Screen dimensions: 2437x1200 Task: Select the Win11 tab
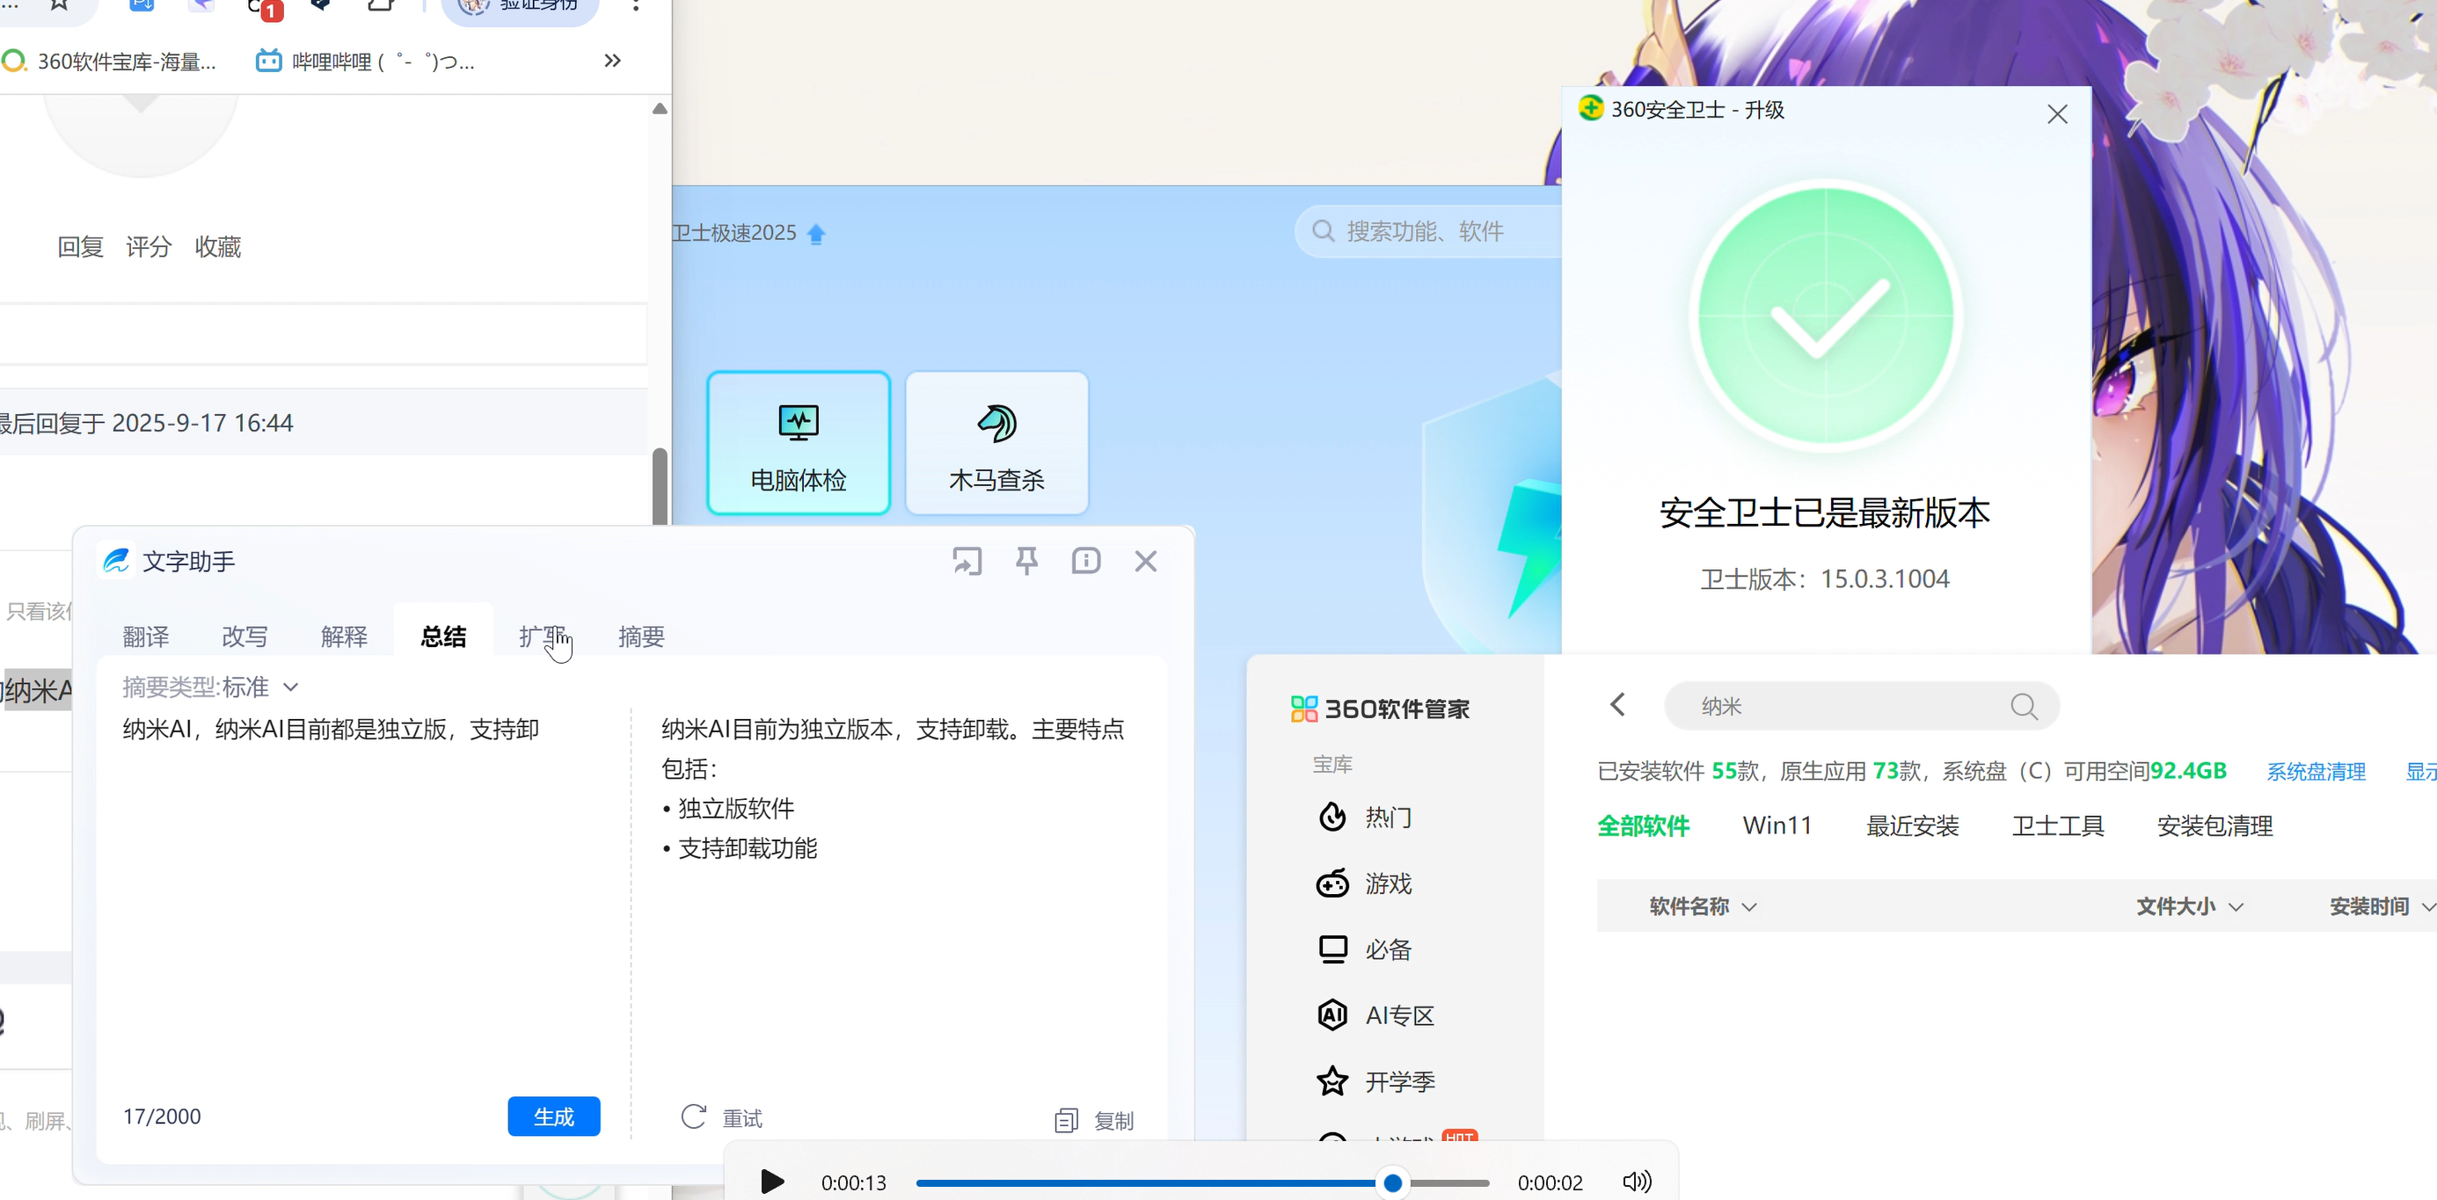point(1777,825)
